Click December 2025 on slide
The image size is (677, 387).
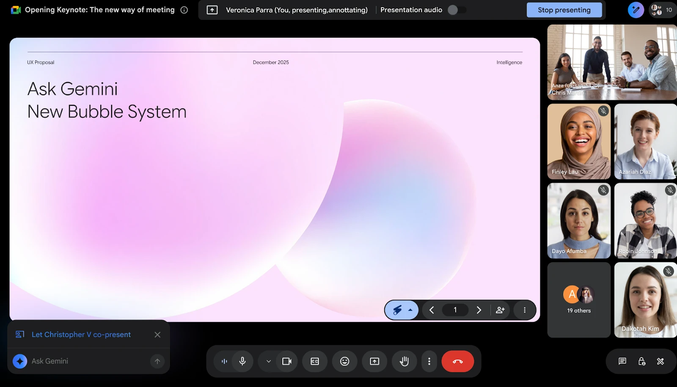(271, 62)
